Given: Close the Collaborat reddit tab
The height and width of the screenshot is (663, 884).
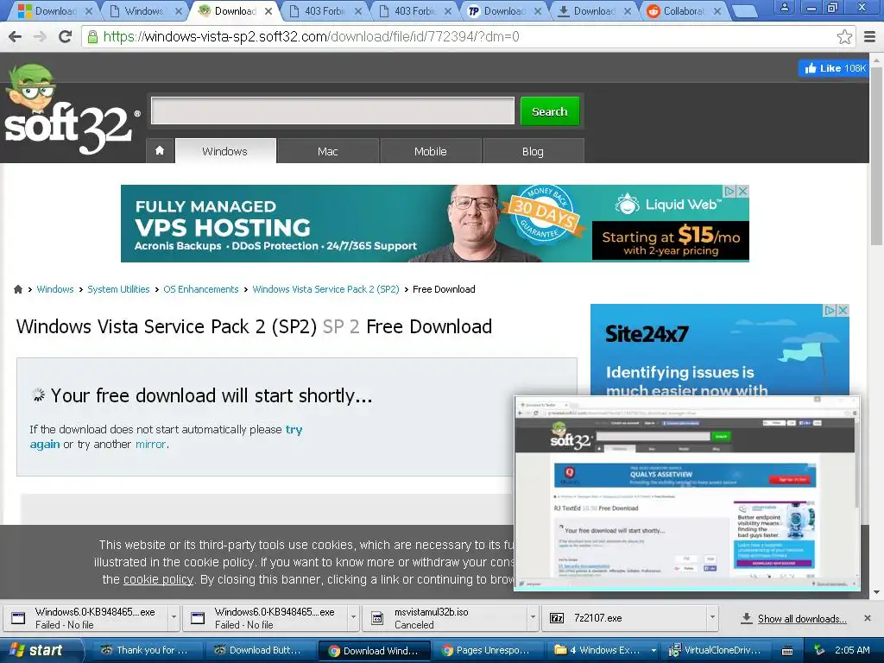Looking at the screenshot, I should coord(717,10).
